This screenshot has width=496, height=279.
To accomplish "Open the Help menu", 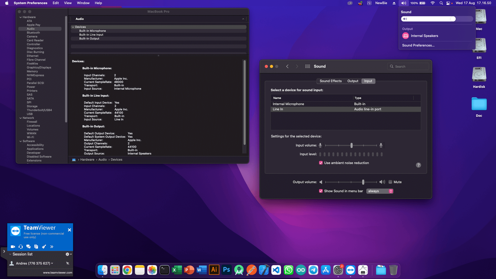I will (x=98, y=3).
